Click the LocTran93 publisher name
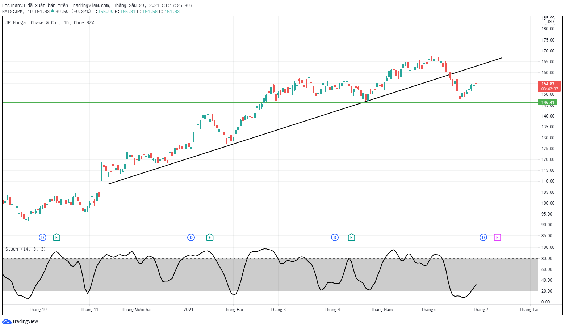Screen dimensions: 565x328 [x=14, y=5]
